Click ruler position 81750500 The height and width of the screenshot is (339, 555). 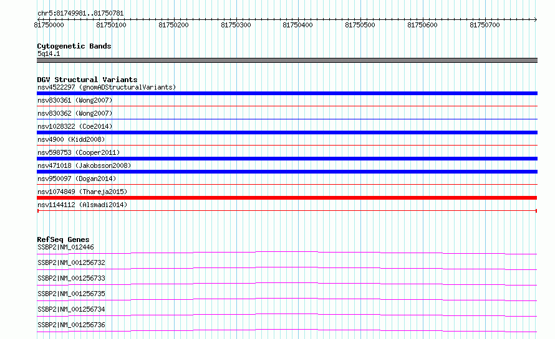[x=360, y=25]
